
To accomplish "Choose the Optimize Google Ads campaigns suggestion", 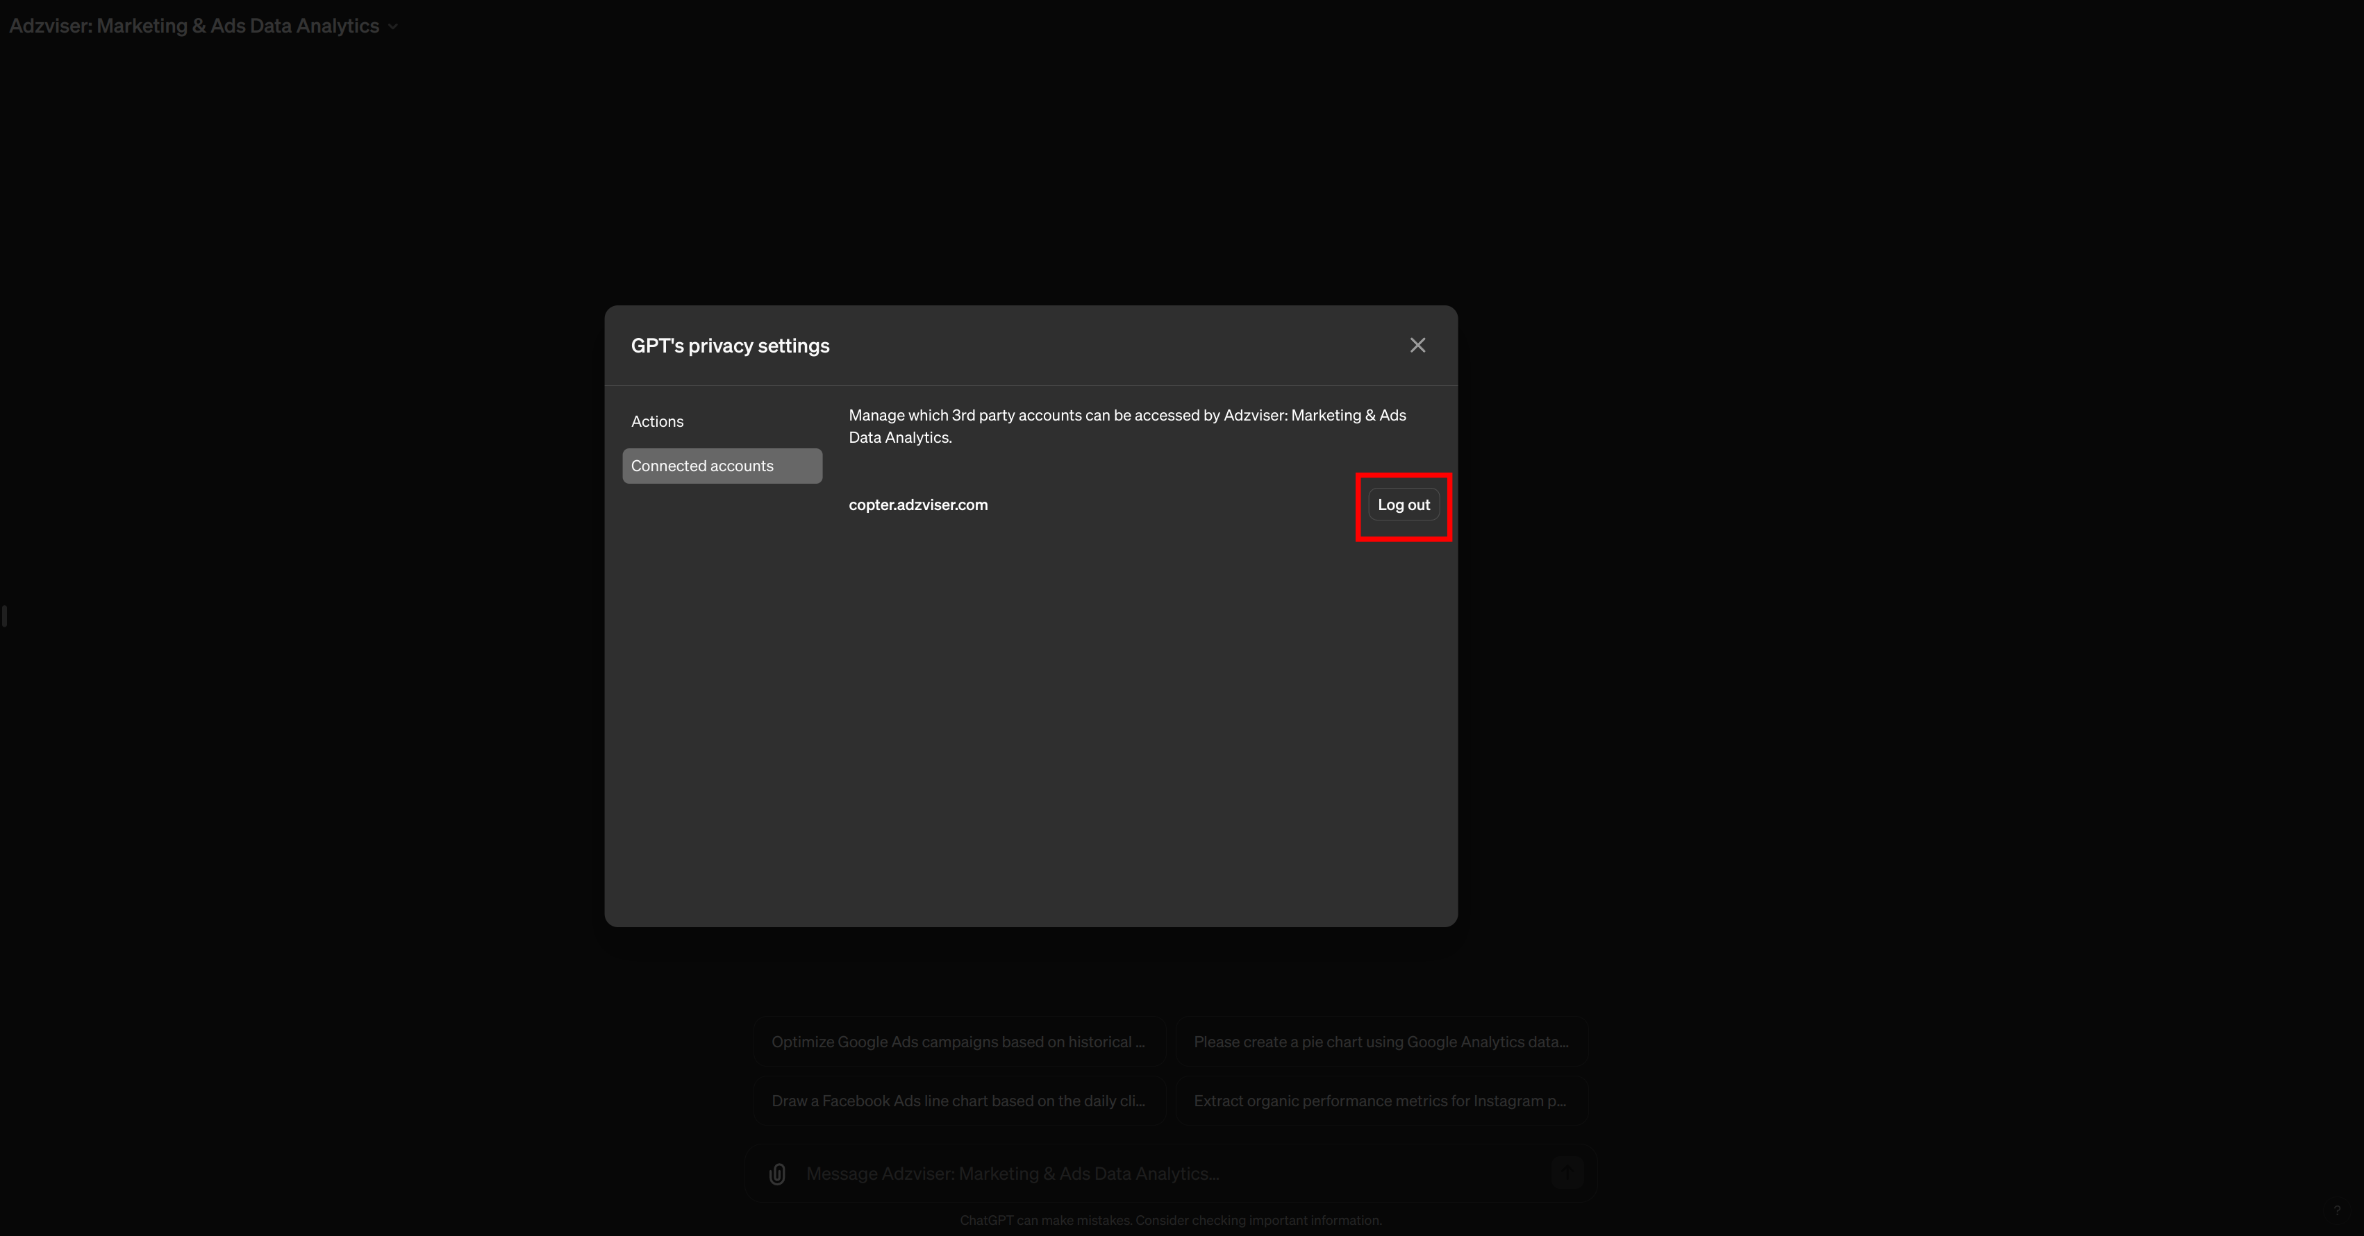I will click(958, 1041).
